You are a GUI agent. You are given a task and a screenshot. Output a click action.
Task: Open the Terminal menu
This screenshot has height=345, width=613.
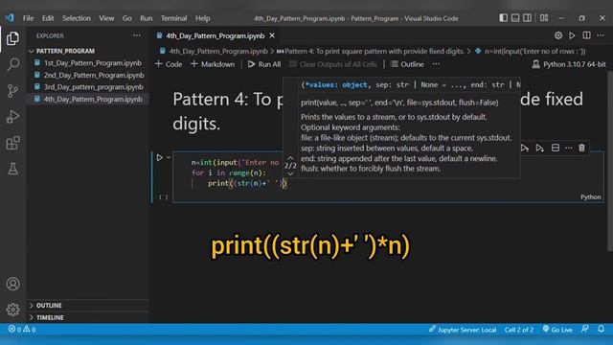(x=173, y=18)
